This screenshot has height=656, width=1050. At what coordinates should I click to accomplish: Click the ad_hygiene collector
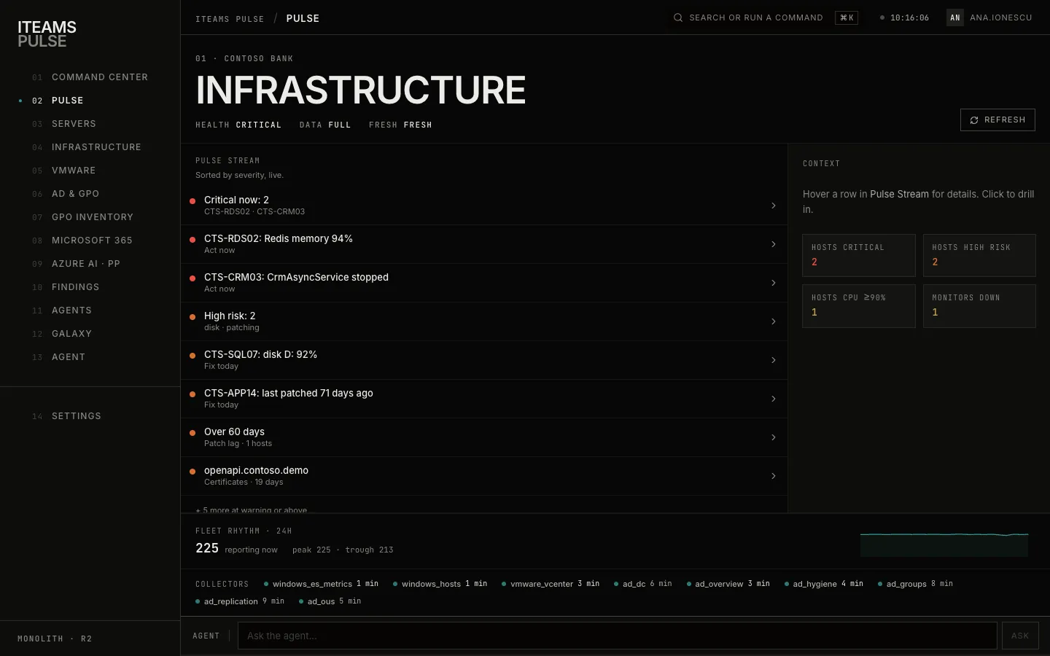point(823,584)
